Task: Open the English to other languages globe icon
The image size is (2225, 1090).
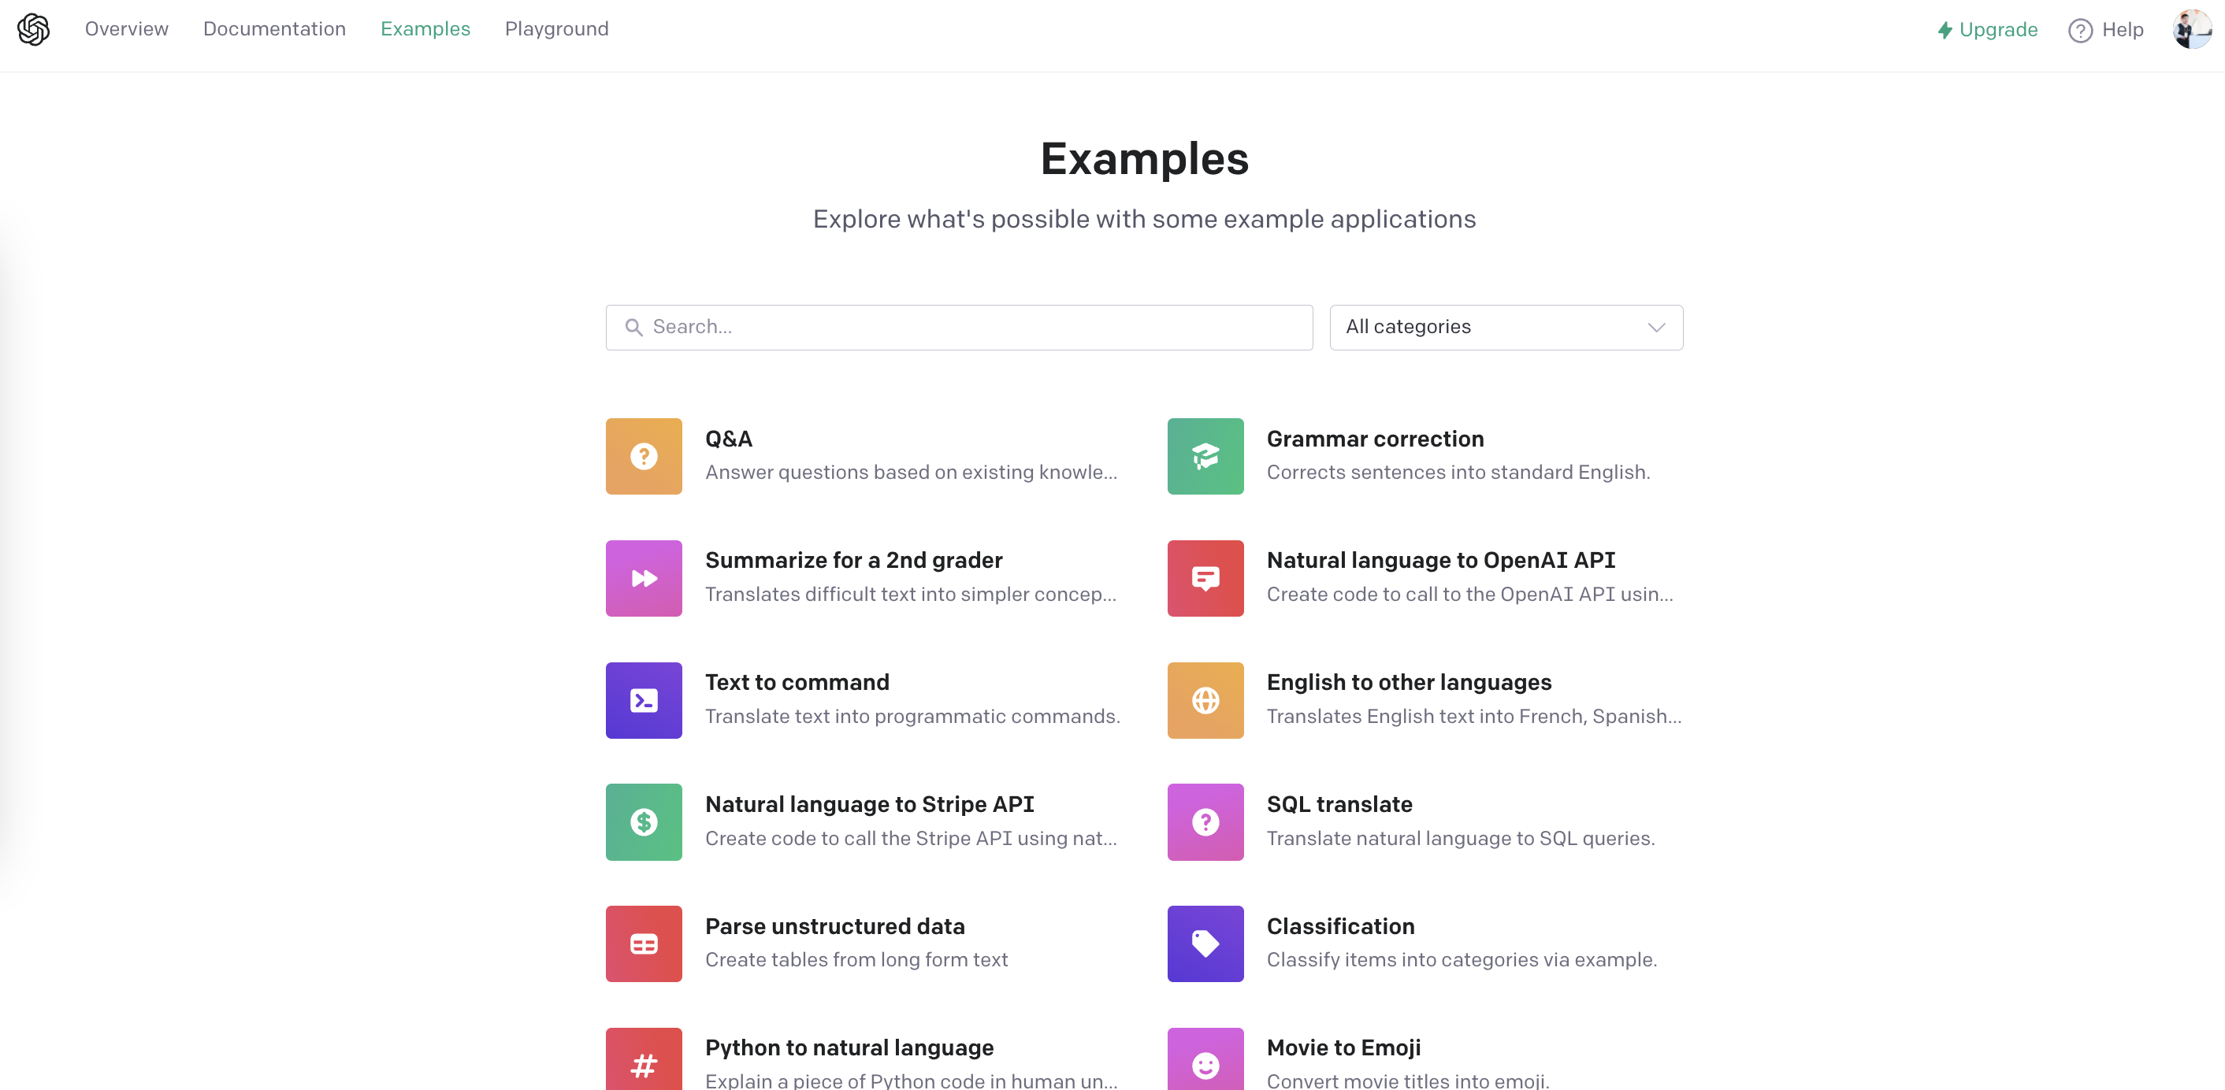Action: pos(1205,699)
